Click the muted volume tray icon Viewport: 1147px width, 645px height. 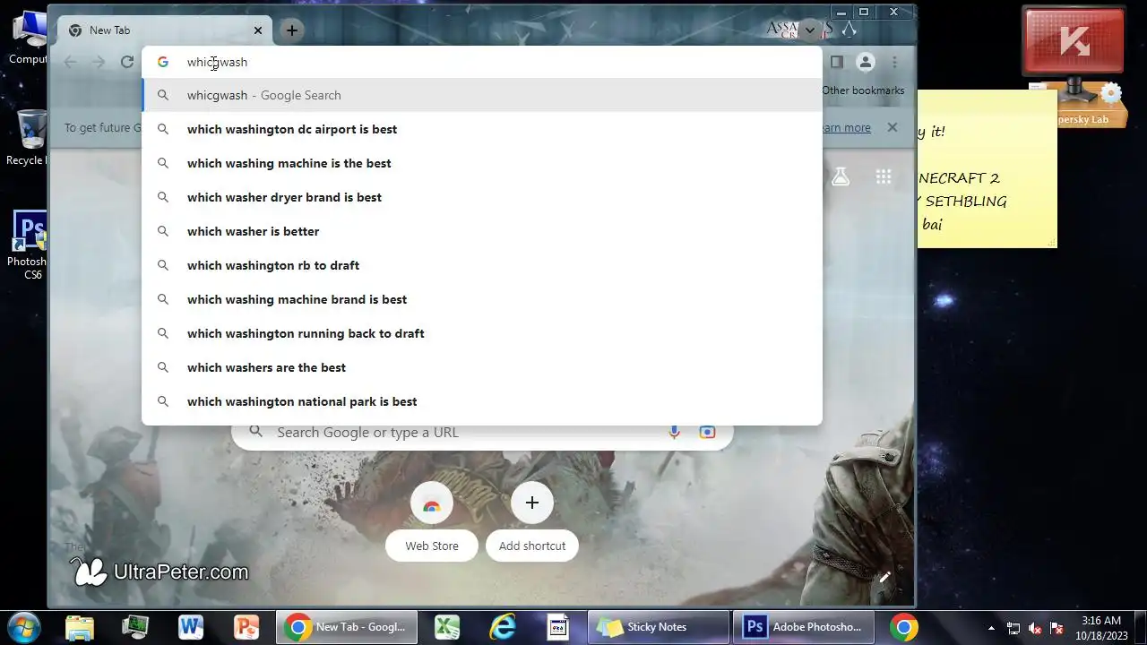coord(1035,628)
